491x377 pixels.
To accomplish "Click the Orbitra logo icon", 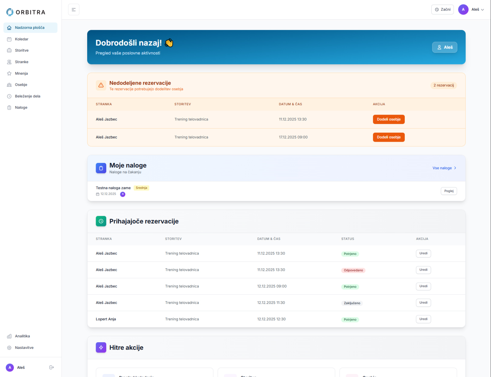I will tap(10, 12).
